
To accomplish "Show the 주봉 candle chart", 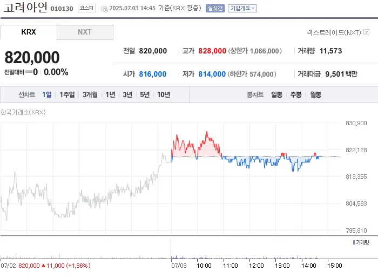I will point(296,94).
